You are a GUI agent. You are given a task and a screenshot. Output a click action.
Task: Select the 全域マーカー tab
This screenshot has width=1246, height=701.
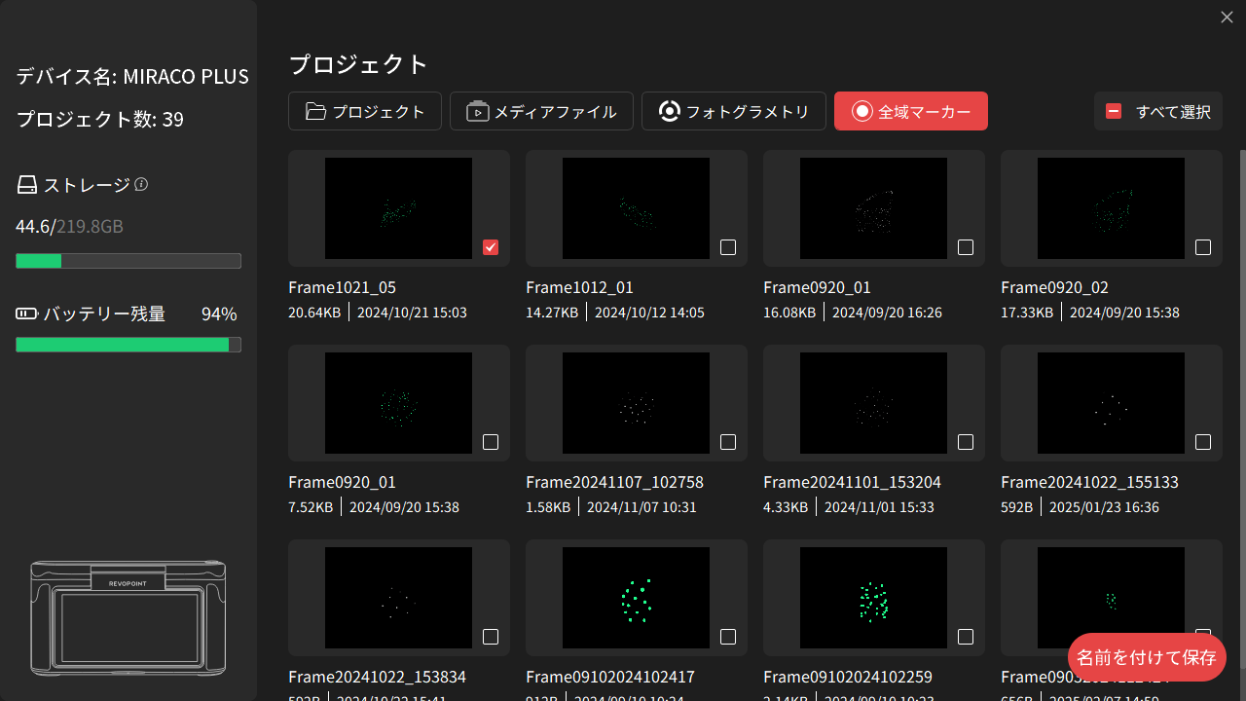click(x=911, y=111)
